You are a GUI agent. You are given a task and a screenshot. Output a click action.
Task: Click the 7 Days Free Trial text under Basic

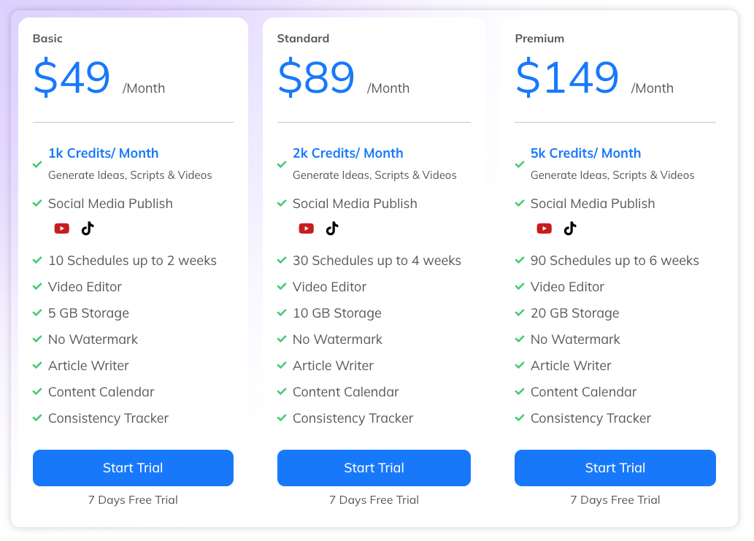coord(133,499)
